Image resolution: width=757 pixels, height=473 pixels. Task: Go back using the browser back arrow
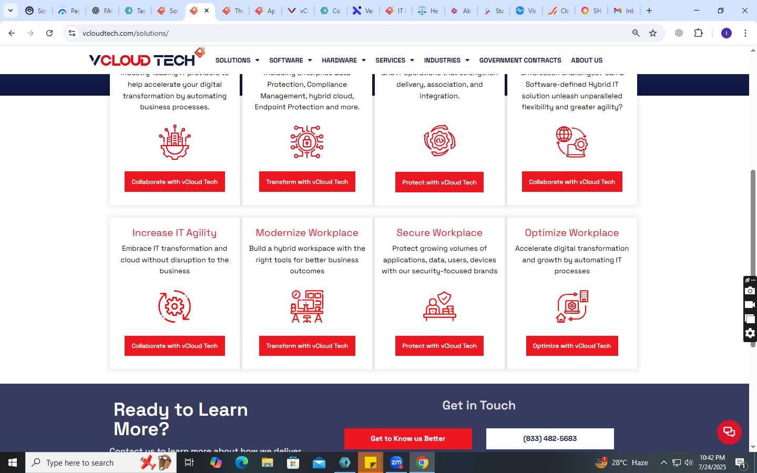pos(12,33)
